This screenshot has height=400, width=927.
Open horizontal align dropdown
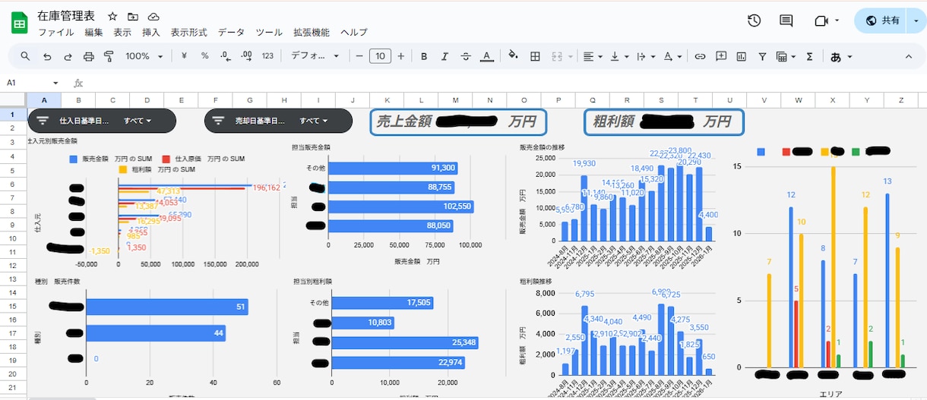click(x=592, y=56)
